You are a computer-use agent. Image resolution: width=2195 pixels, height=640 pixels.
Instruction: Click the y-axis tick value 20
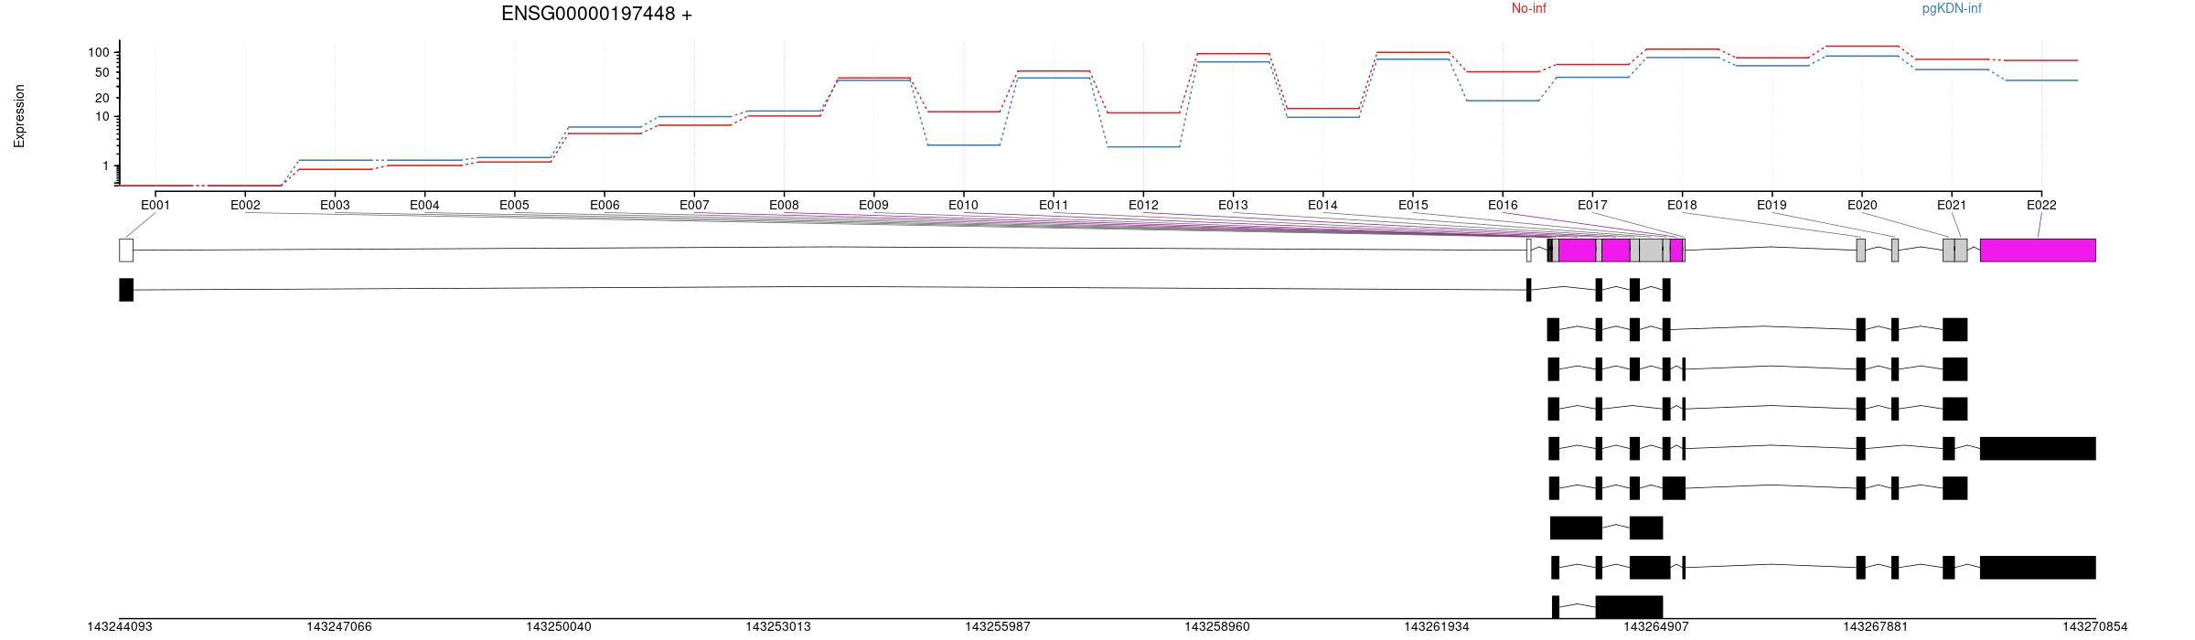(102, 98)
